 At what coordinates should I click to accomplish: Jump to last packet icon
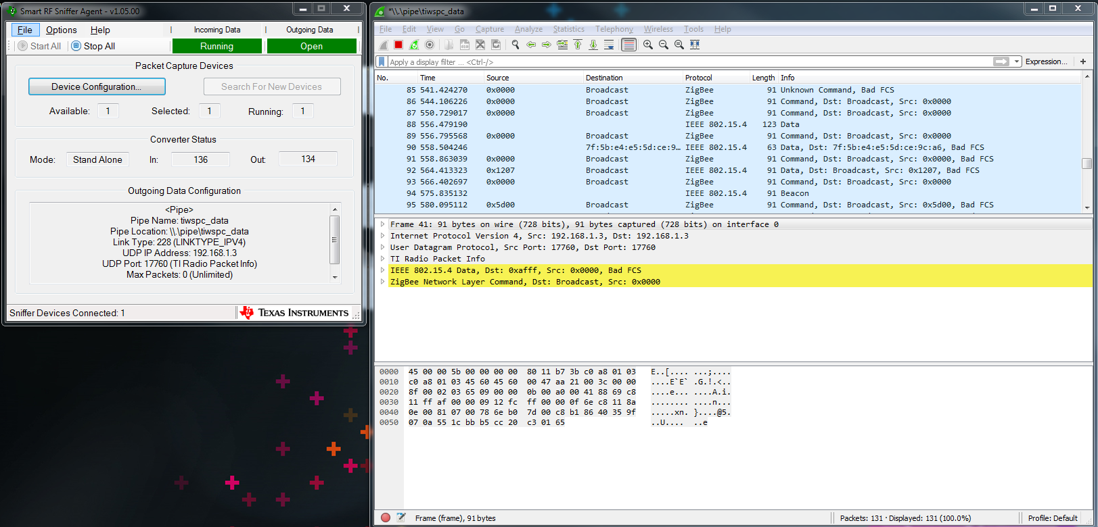pos(593,45)
